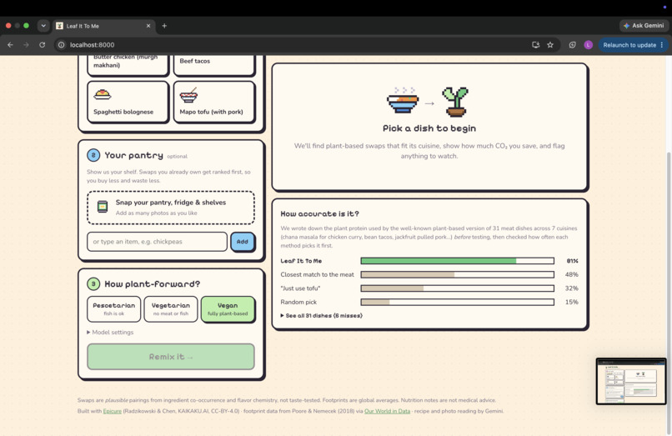Open Our World in Data link
Image resolution: width=672 pixels, height=436 pixels.
coord(387,411)
